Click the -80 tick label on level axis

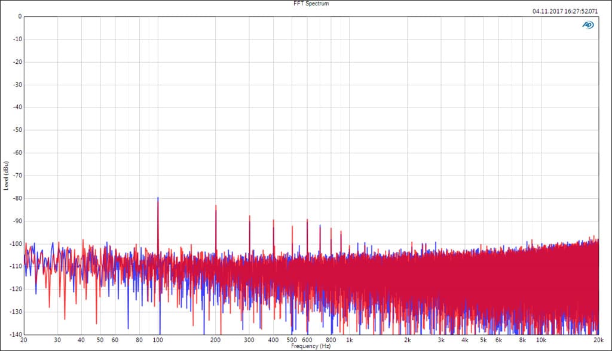point(17,198)
